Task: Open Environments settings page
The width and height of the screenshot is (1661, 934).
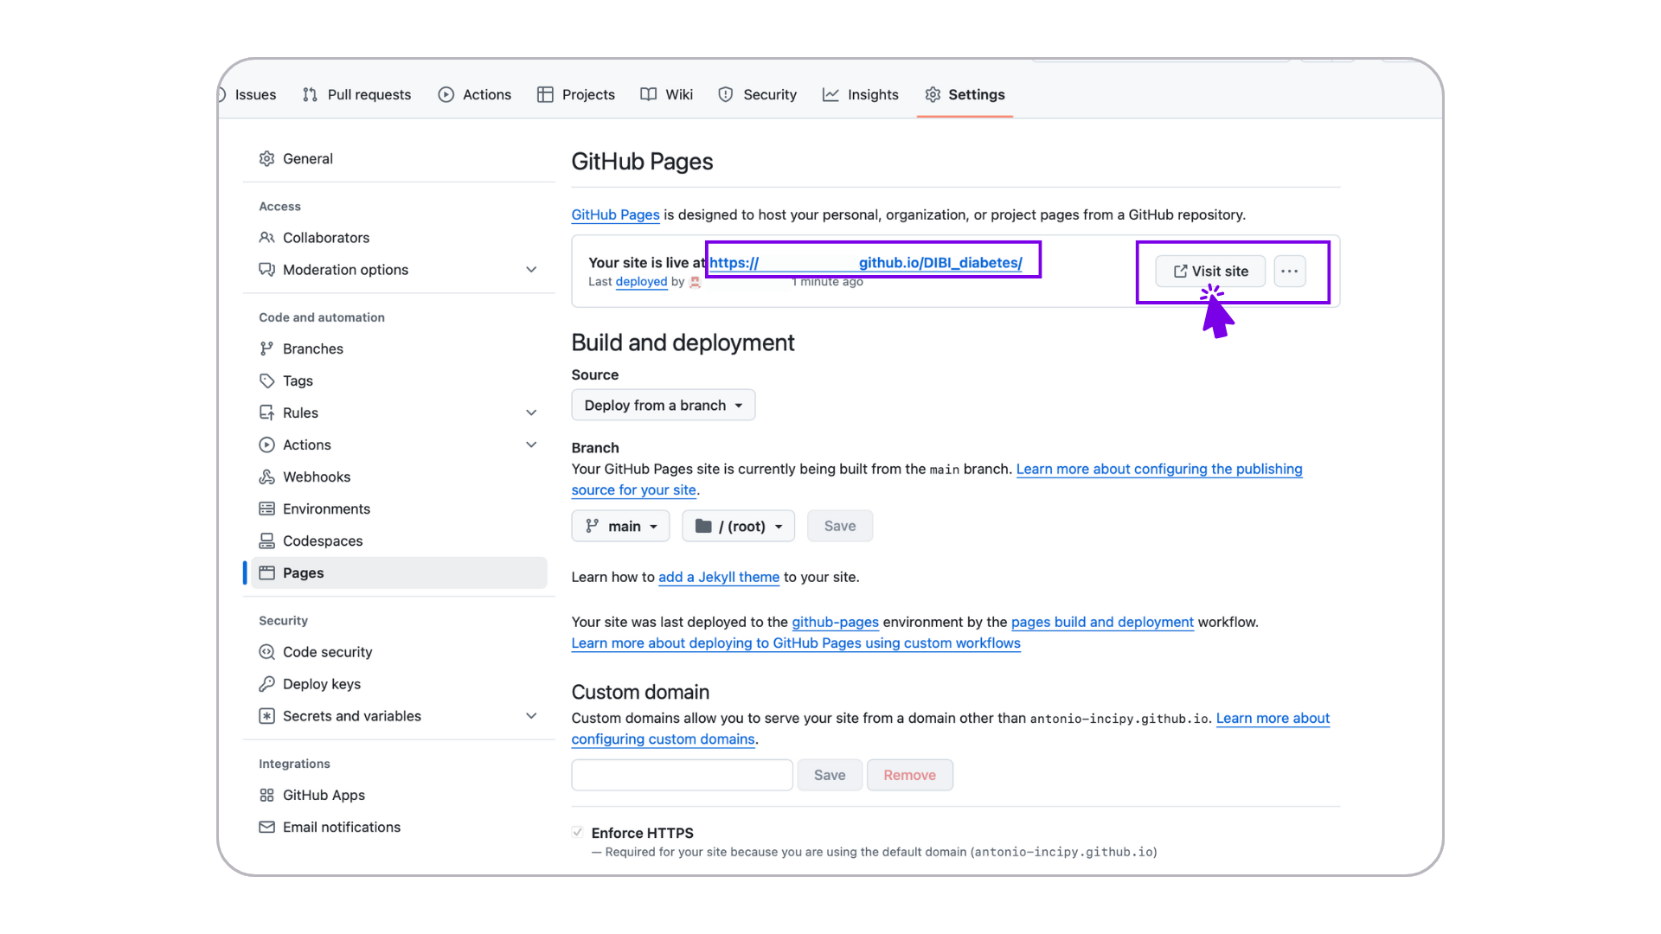Action: point(399,509)
